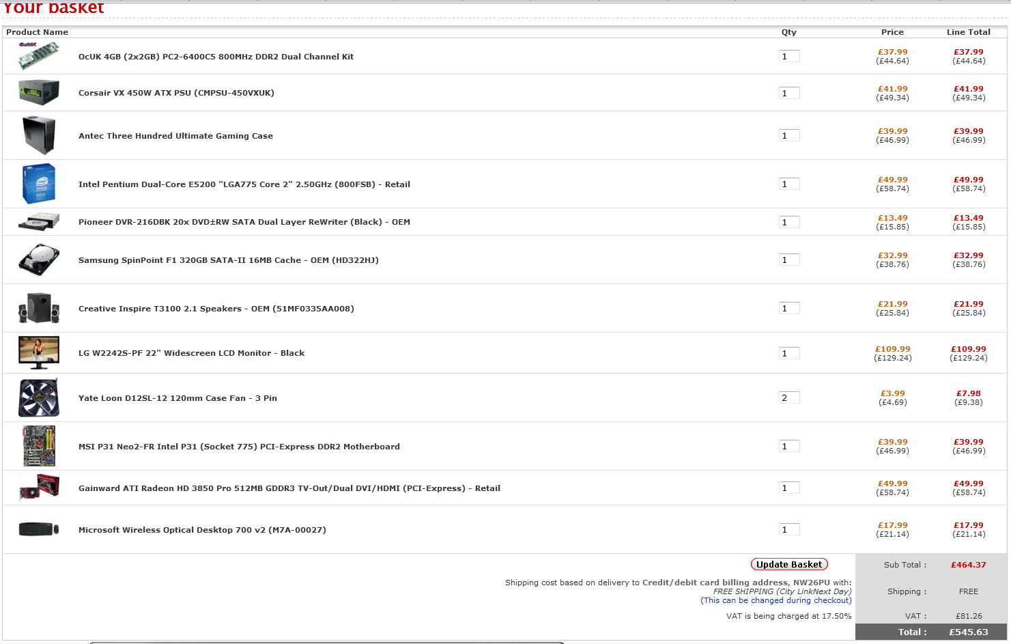Click the Price column header

(892, 32)
